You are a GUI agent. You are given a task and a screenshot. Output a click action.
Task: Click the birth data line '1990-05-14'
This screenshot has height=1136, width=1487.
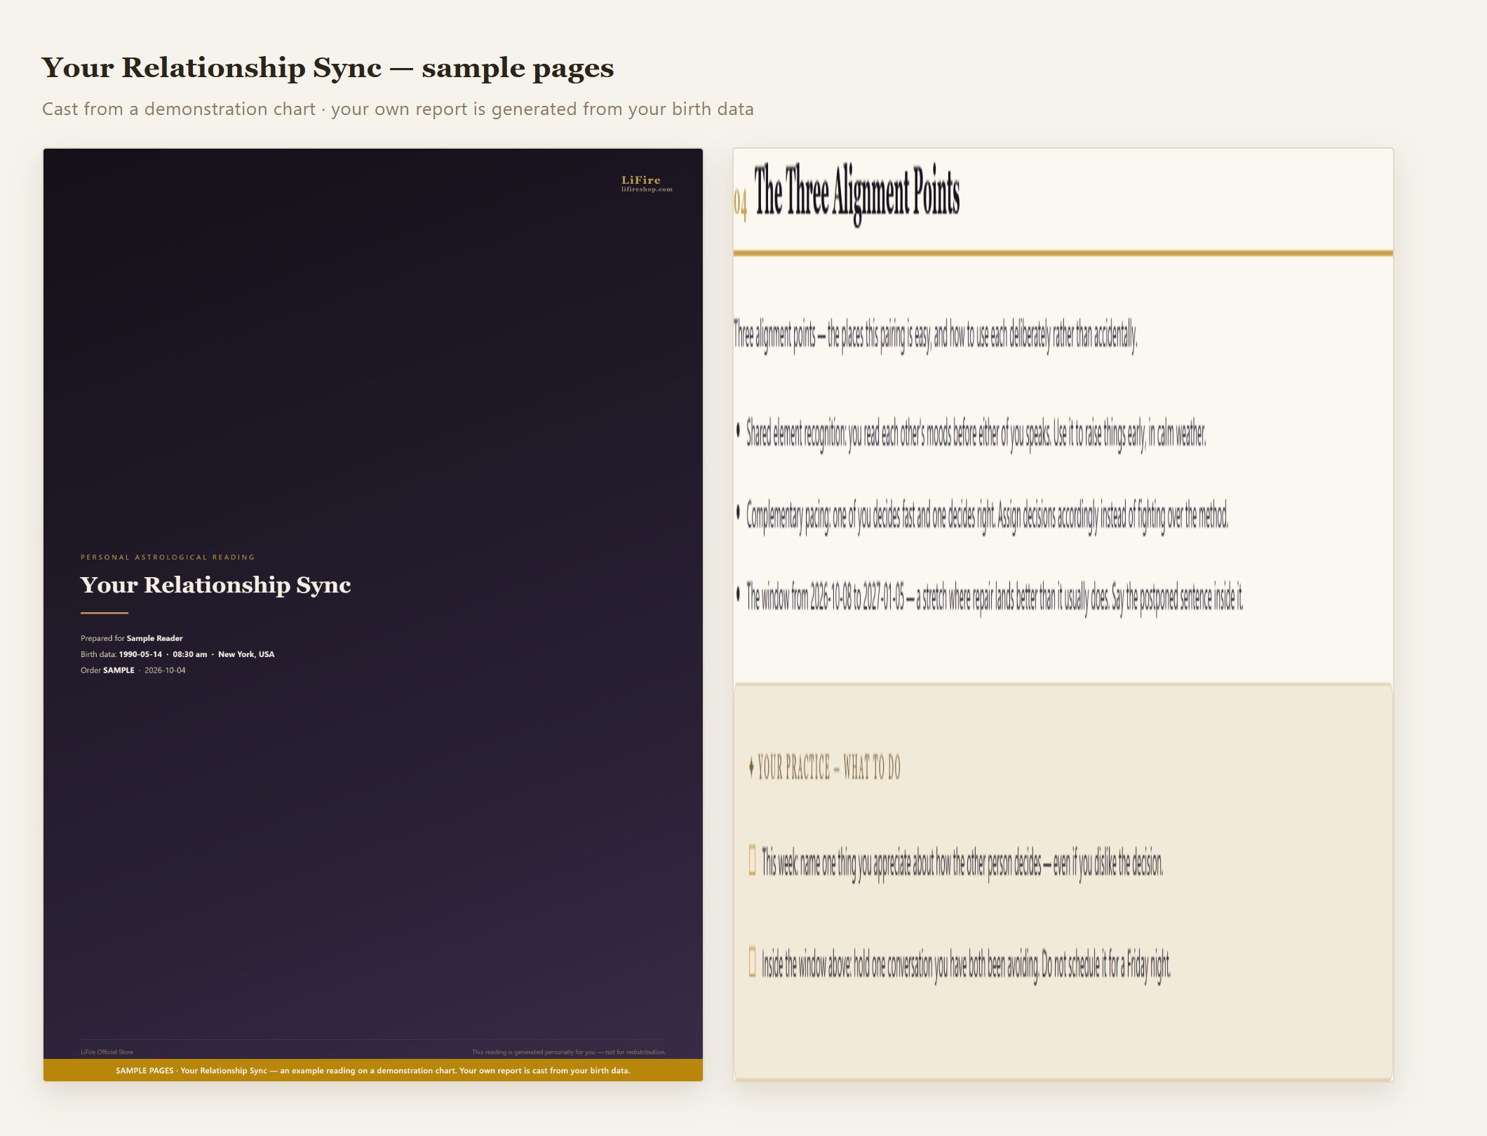[177, 654]
